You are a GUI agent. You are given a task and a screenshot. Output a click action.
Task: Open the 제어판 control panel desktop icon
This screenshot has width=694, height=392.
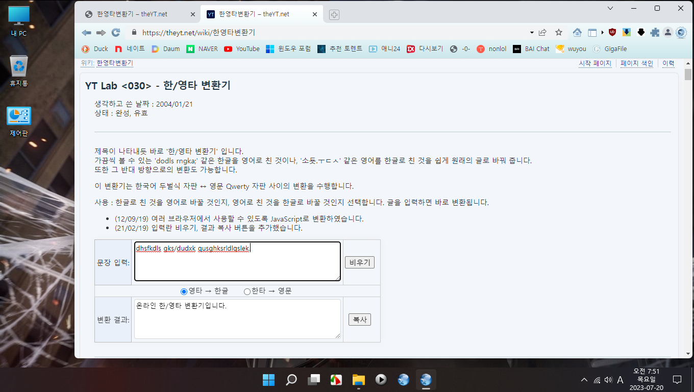tap(19, 121)
